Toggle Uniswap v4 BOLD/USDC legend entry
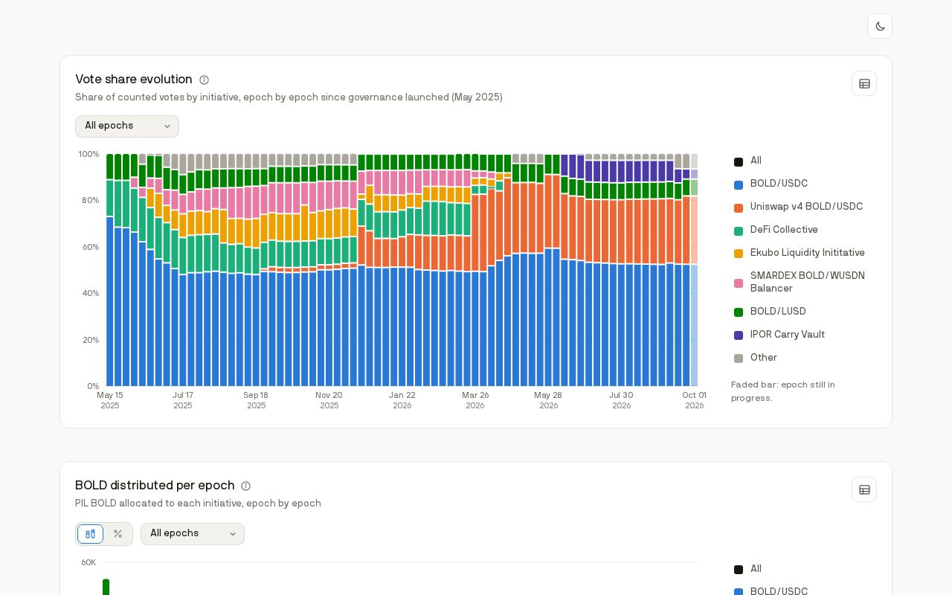Image resolution: width=952 pixels, height=595 pixels. [x=799, y=208]
